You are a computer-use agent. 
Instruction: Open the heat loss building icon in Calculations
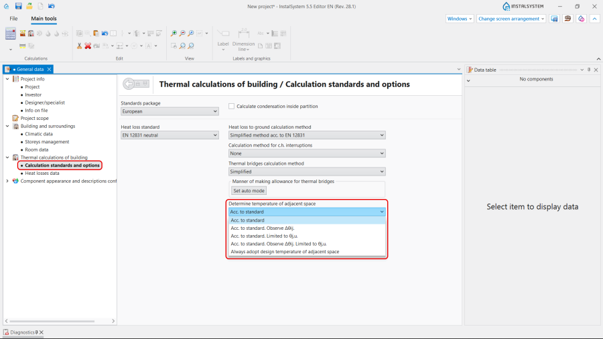(x=31, y=33)
